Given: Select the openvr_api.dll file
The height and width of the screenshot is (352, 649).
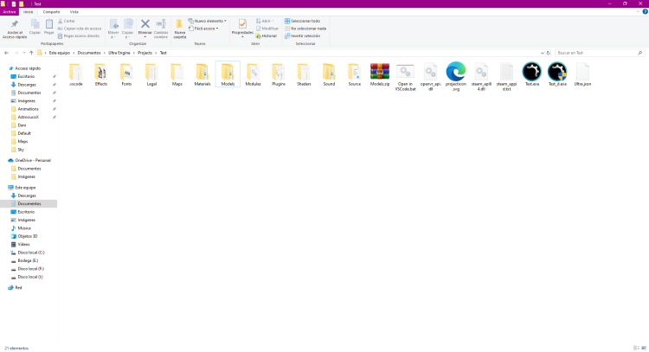Looking at the screenshot, I should (x=430, y=77).
